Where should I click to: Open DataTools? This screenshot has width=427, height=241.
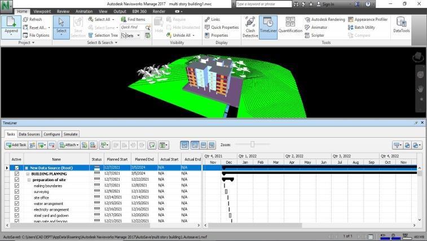pyautogui.click(x=402, y=25)
